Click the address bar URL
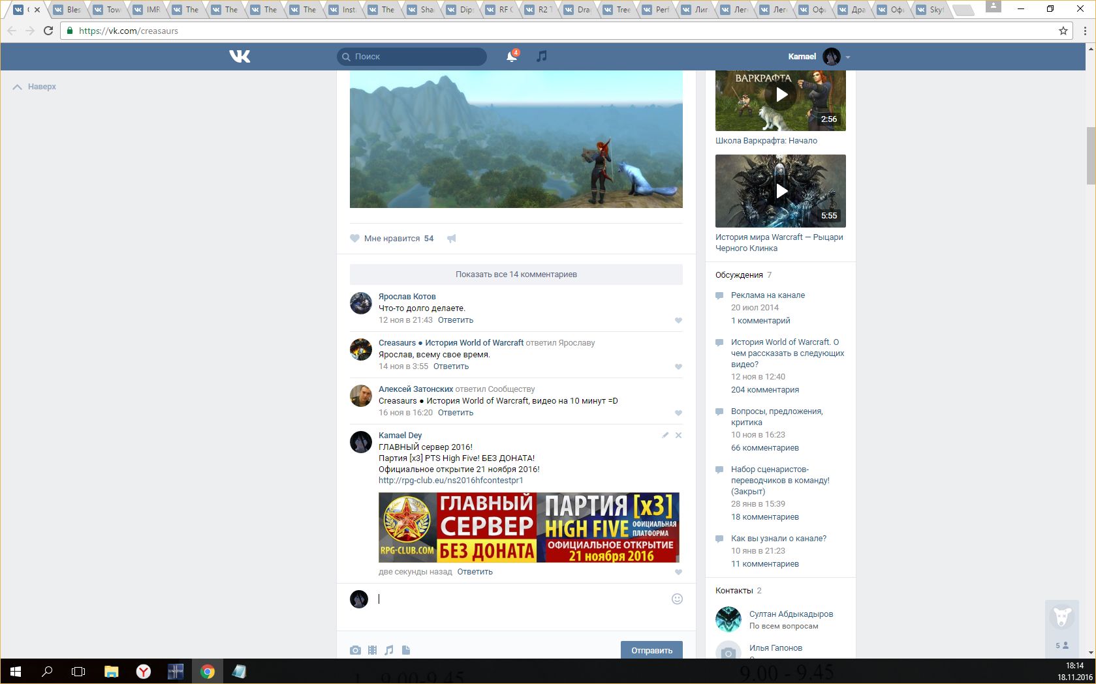Image resolution: width=1096 pixels, height=684 pixels. (129, 31)
